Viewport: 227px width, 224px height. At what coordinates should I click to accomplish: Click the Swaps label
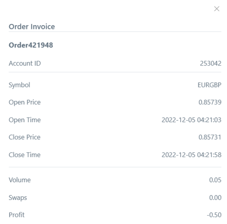pos(18,197)
